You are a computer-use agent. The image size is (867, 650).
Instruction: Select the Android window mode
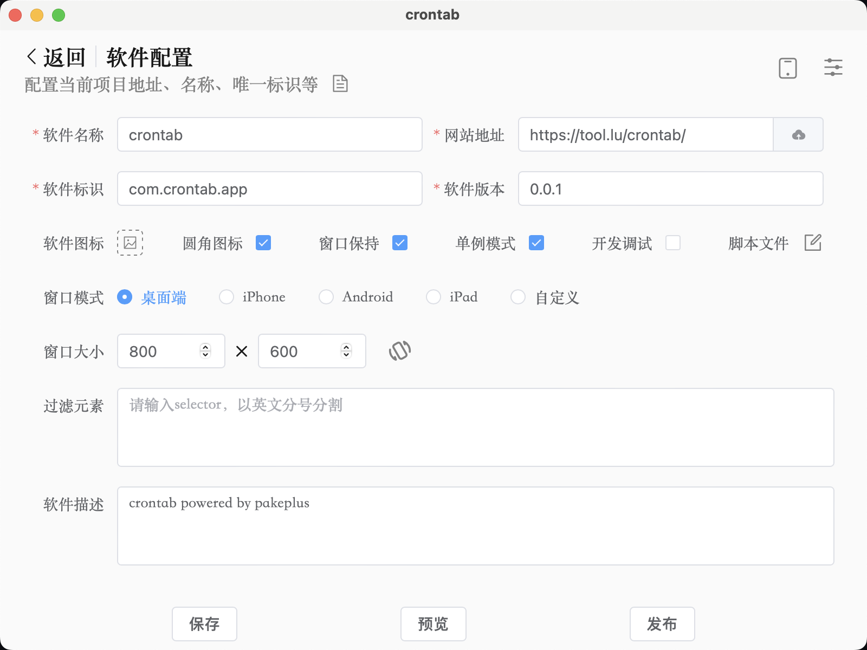point(326,297)
